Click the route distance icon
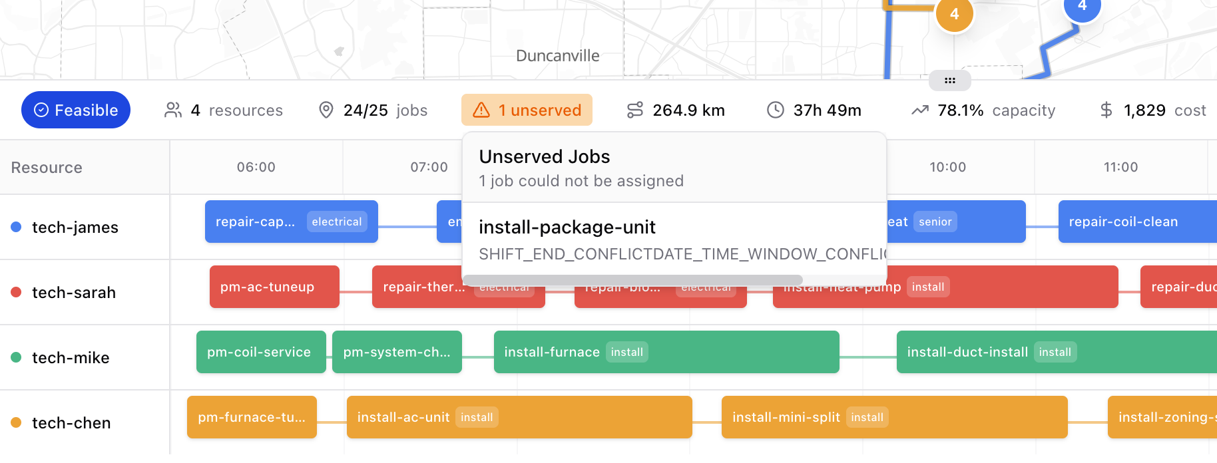Viewport: 1217px width, 463px height. point(635,110)
